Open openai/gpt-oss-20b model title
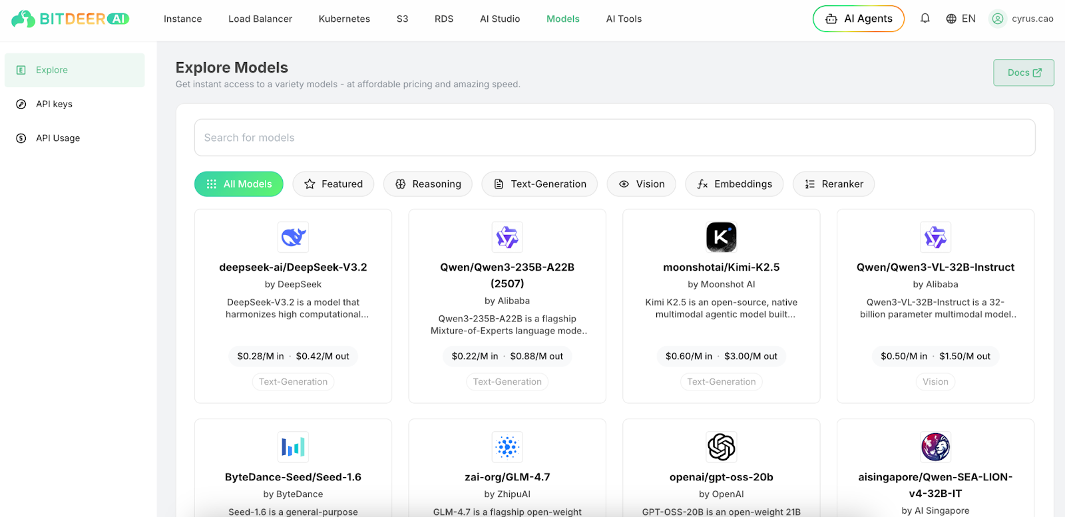1065x517 pixels. 722,477
